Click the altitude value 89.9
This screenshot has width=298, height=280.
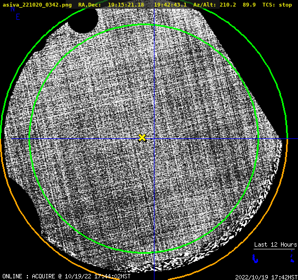tap(249, 5)
